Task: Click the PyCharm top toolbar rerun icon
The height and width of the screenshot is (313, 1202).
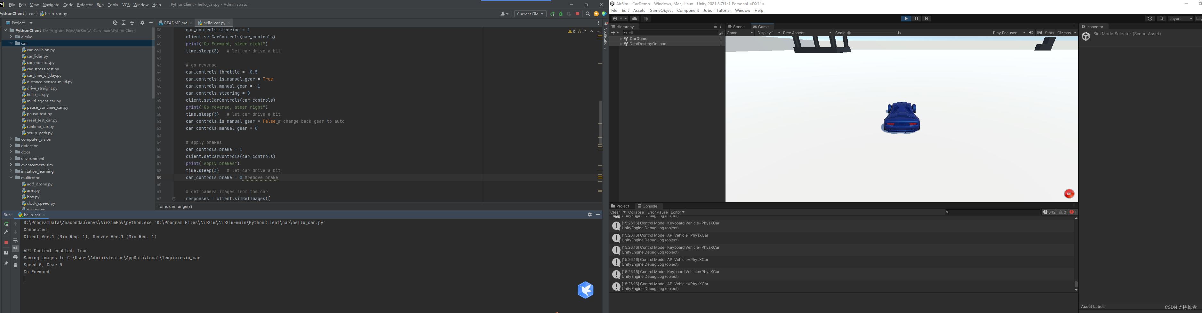Action: click(552, 14)
